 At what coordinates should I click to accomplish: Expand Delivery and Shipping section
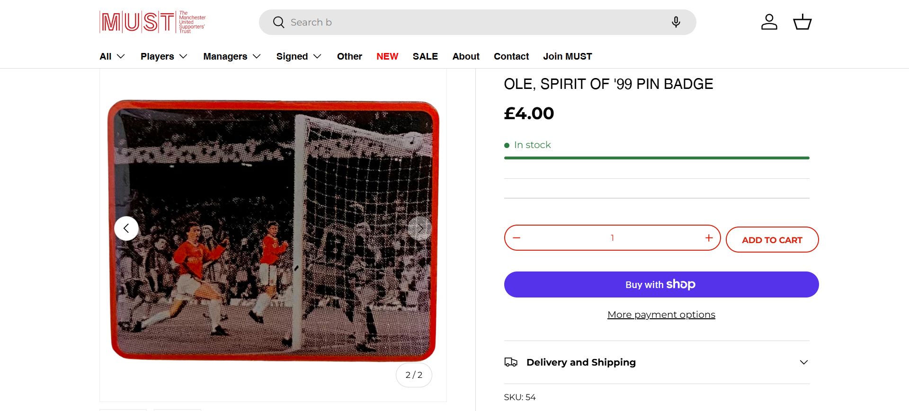tap(657, 362)
